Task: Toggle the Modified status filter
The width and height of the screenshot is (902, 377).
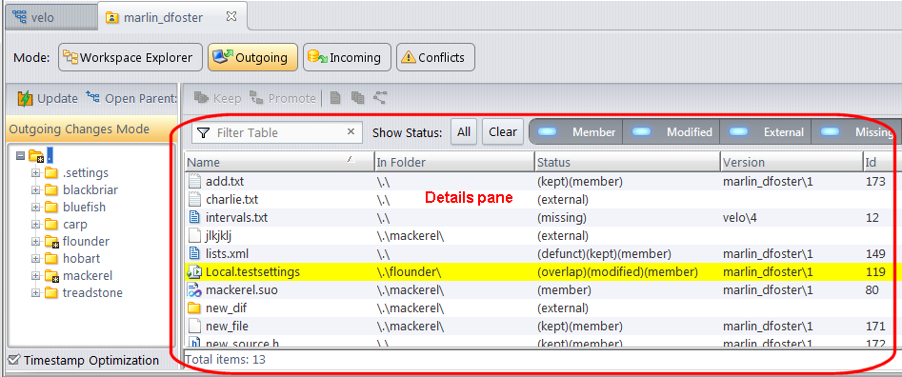Action: 671,132
